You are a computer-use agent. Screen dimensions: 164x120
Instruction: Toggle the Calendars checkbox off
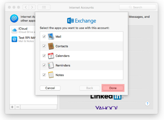point(44,56)
